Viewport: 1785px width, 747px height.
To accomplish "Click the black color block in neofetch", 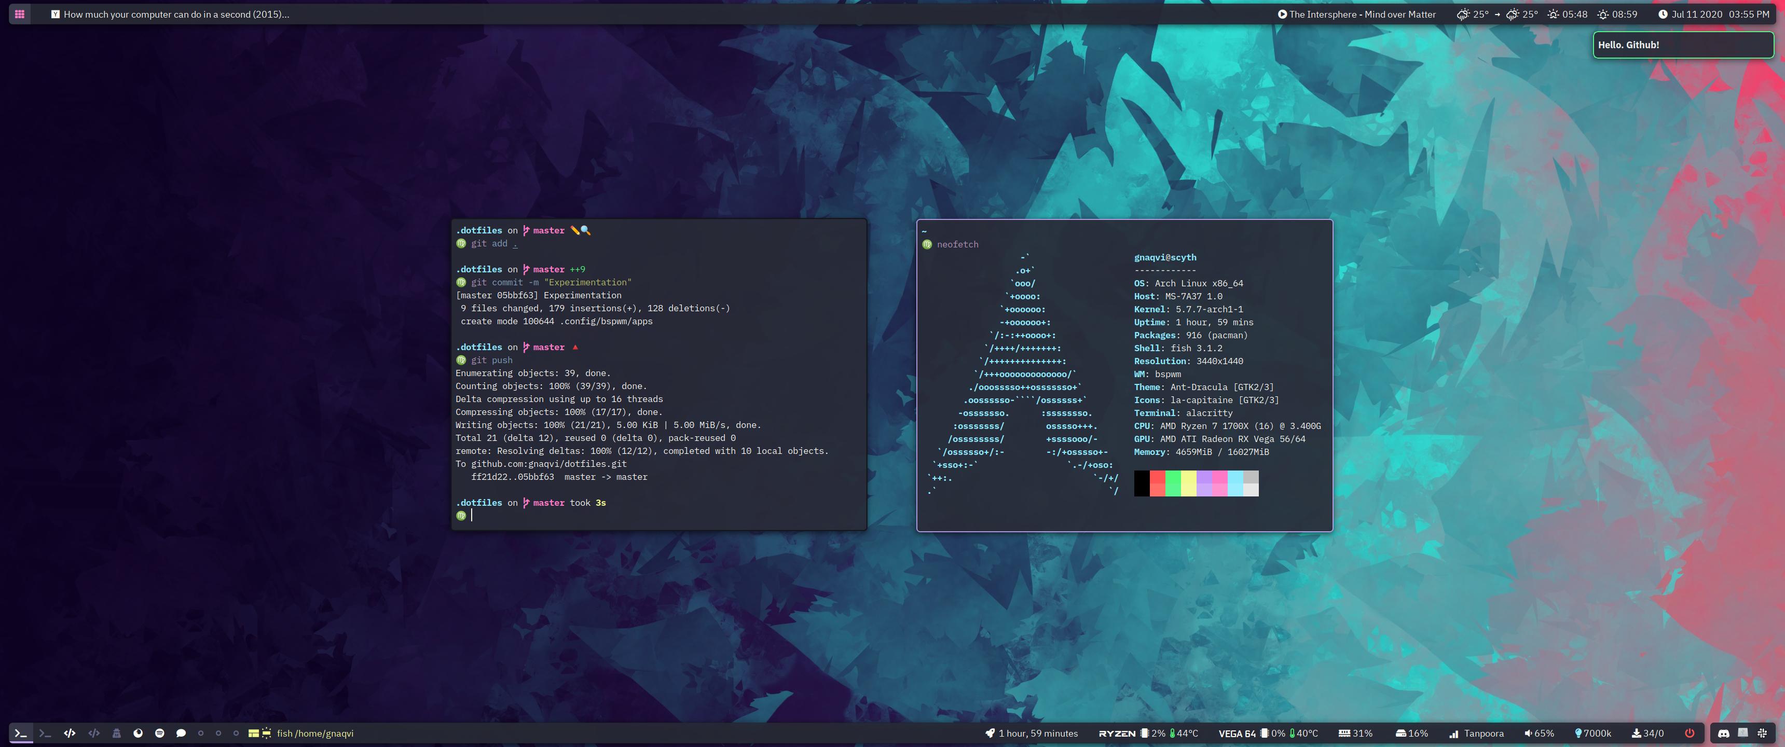I will (x=1141, y=483).
